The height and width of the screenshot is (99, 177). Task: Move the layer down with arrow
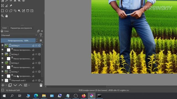click(15, 85)
